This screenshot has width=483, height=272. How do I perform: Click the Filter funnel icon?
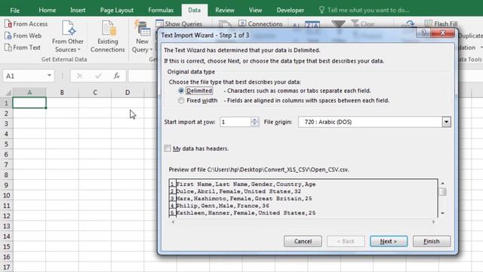click(338, 24)
